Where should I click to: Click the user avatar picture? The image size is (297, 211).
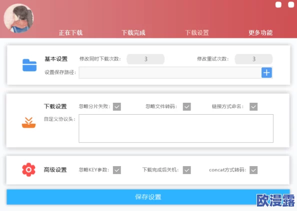click(18, 18)
